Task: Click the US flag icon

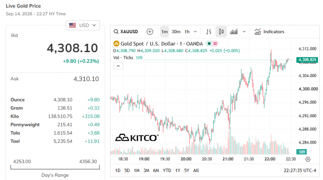Action: tap(72, 25)
